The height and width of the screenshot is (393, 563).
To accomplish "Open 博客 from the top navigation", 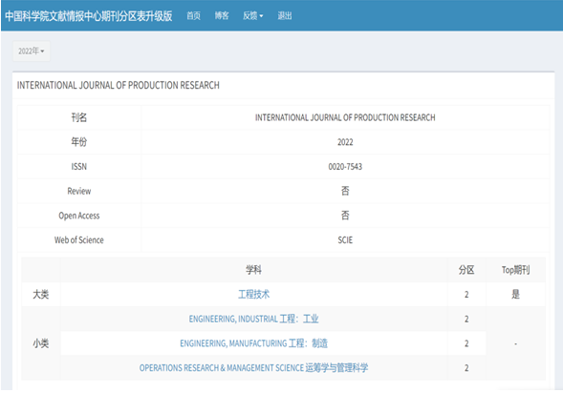I will tap(222, 16).
